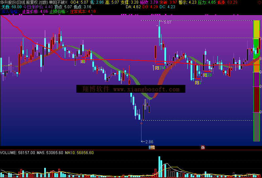Image resolution: width=262 pixels, height=178 pixels.
Task: Click the tallest cyan volume bar
Action: pyautogui.click(x=159, y=166)
